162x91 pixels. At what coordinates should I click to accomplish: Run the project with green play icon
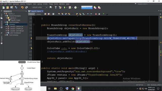coord(65,8)
